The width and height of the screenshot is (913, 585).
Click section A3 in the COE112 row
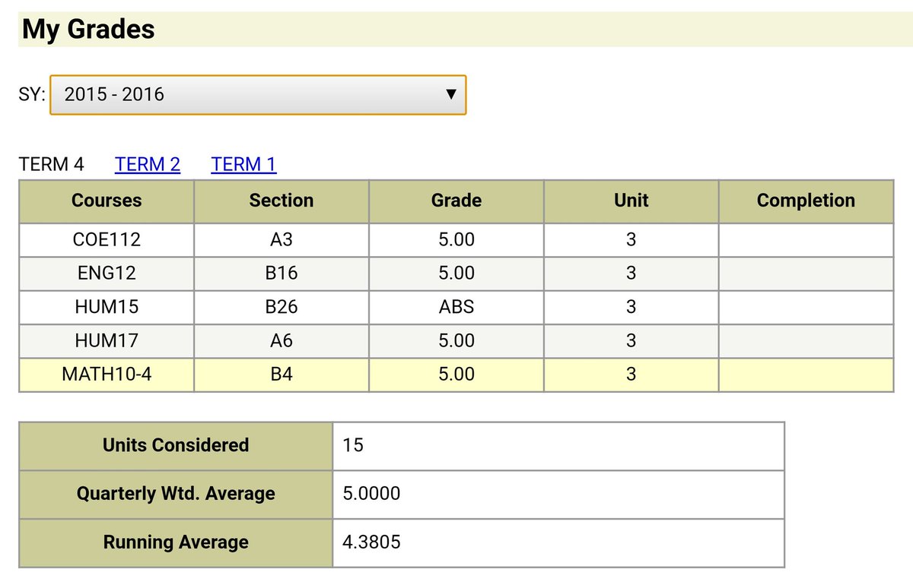[282, 240]
